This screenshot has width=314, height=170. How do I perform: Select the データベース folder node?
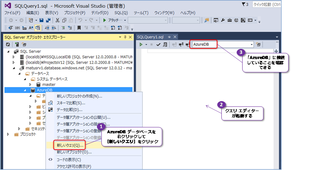click(x=40, y=73)
